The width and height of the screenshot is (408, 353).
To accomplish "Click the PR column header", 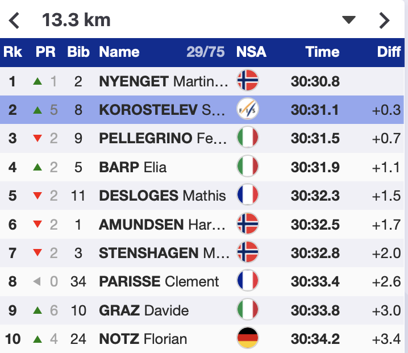I will [x=45, y=52].
